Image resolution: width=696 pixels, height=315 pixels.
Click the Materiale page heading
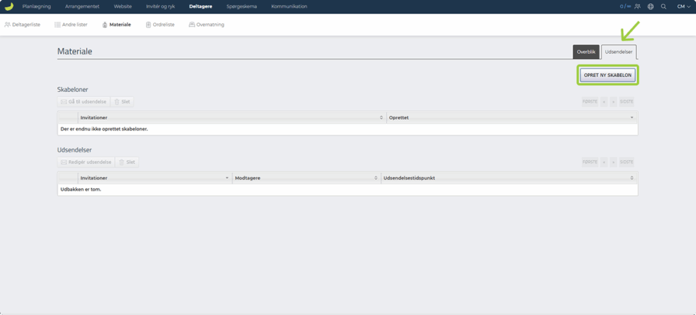[75, 52]
